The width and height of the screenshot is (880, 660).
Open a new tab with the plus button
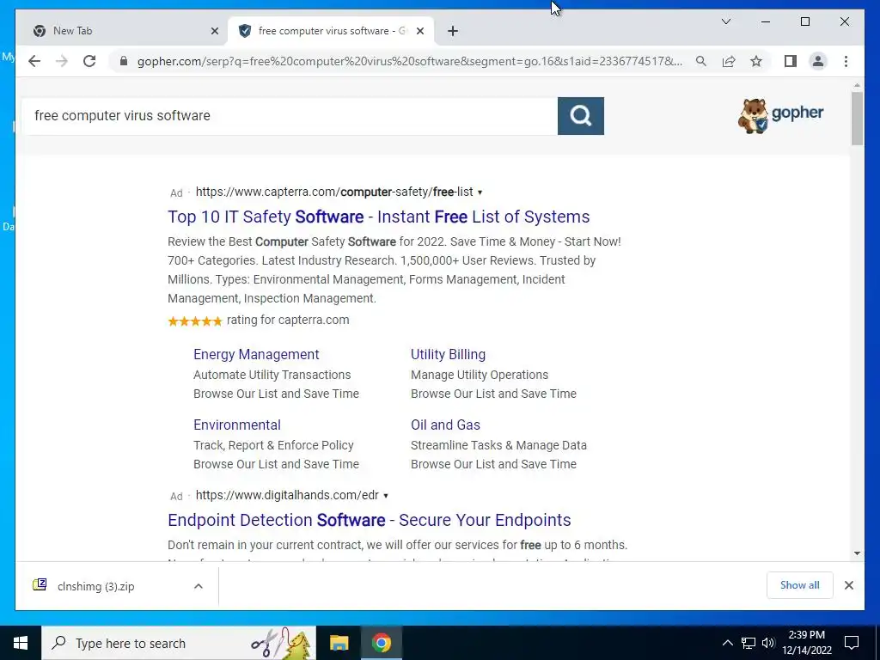pos(453,32)
